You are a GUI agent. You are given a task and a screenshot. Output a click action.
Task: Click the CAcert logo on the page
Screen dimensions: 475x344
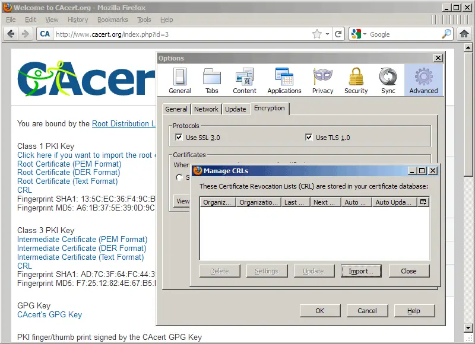pyautogui.click(x=87, y=78)
